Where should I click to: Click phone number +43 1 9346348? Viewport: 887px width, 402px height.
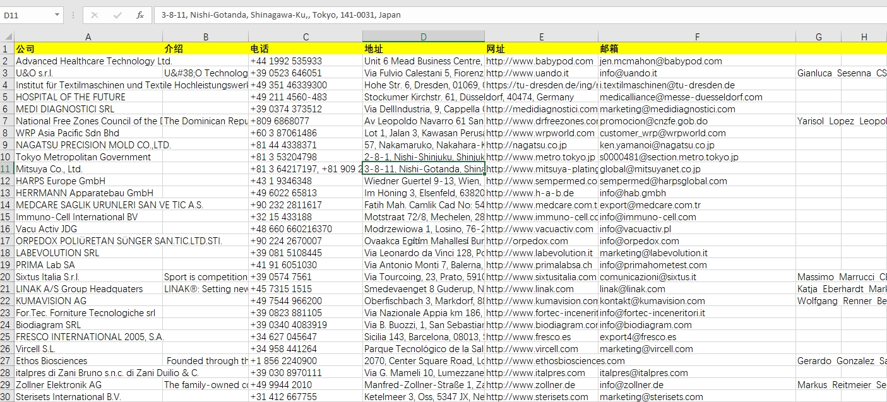point(306,180)
